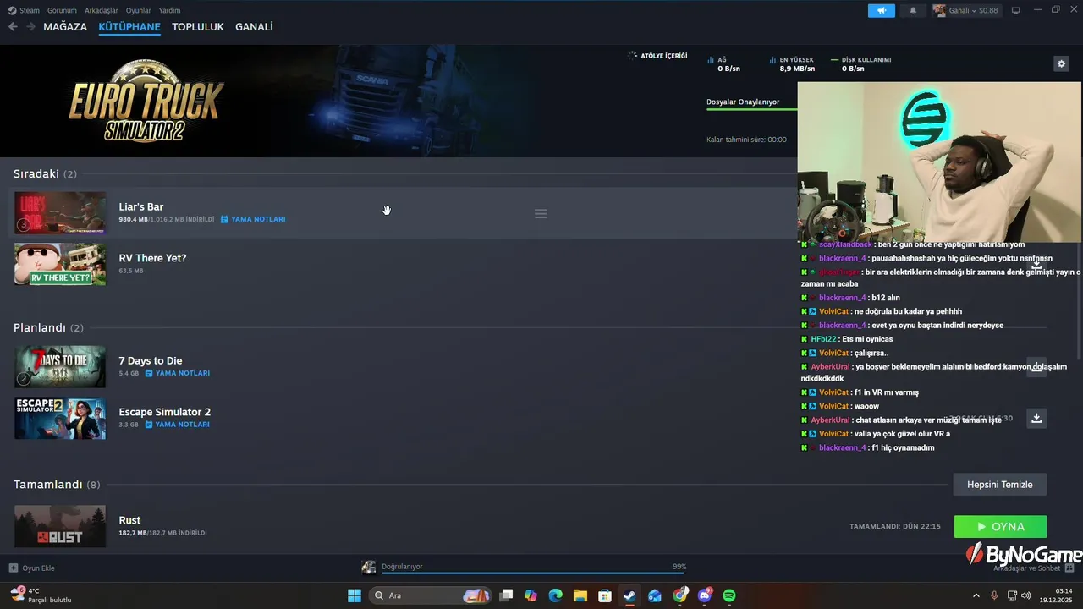Switch to the MAĞAZA tab
The image size is (1083, 609).
65,27
